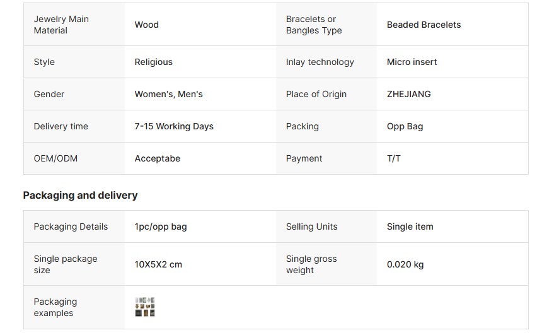Select the '10X5X2 cm' package size value
Image resolution: width=542 pixels, height=335 pixels.
click(158, 264)
